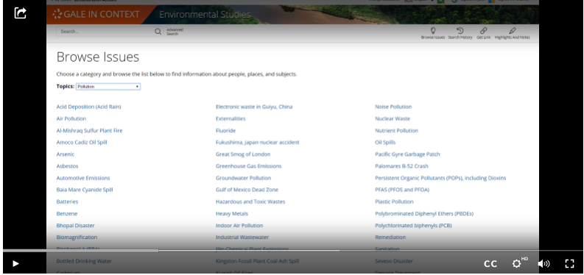Open Electronic waste in Guiyu, China

(254, 107)
